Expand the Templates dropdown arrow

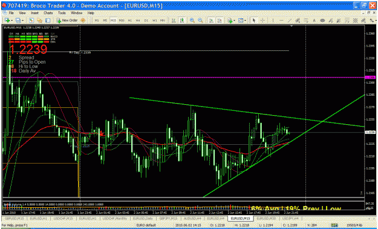tap(245, 21)
